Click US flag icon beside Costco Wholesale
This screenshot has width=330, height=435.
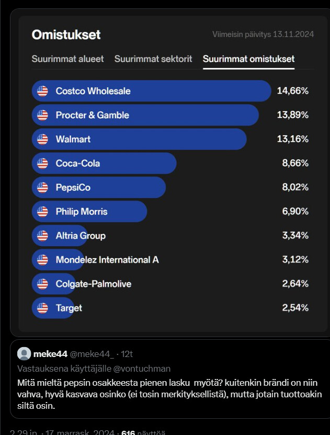[42, 91]
